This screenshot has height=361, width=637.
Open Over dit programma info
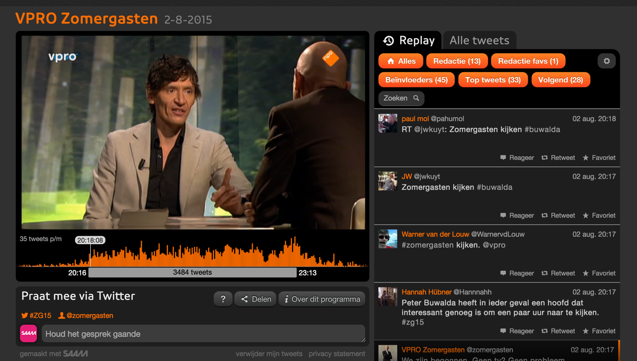(322, 299)
